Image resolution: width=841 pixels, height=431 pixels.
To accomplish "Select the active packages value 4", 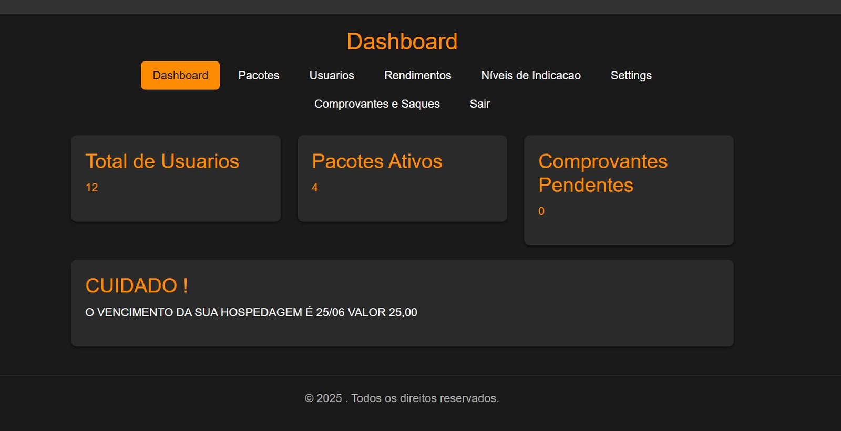I will (x=315, y=188).
